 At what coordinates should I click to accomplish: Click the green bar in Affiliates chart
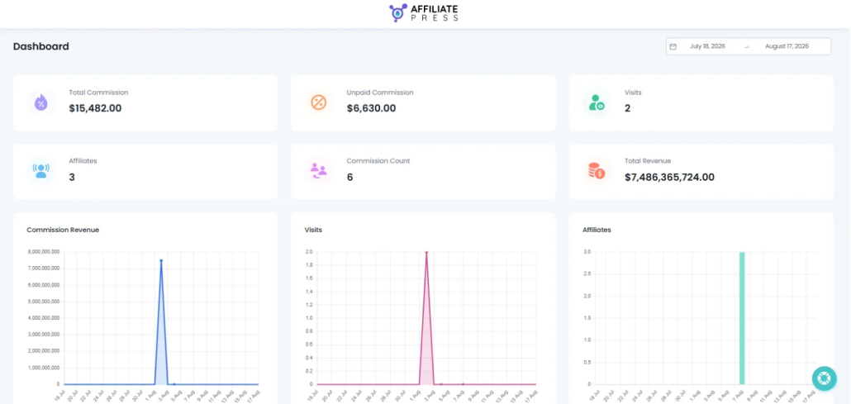click(742, 317)
